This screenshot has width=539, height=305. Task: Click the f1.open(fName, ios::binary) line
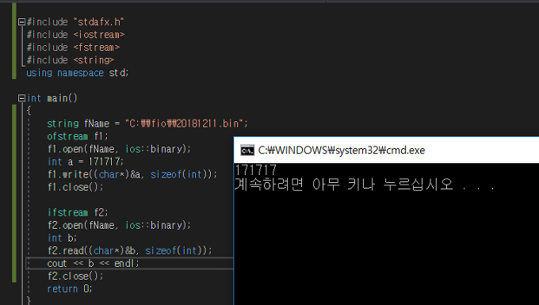point(119,149)
